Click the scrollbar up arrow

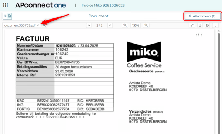point(219,31)
